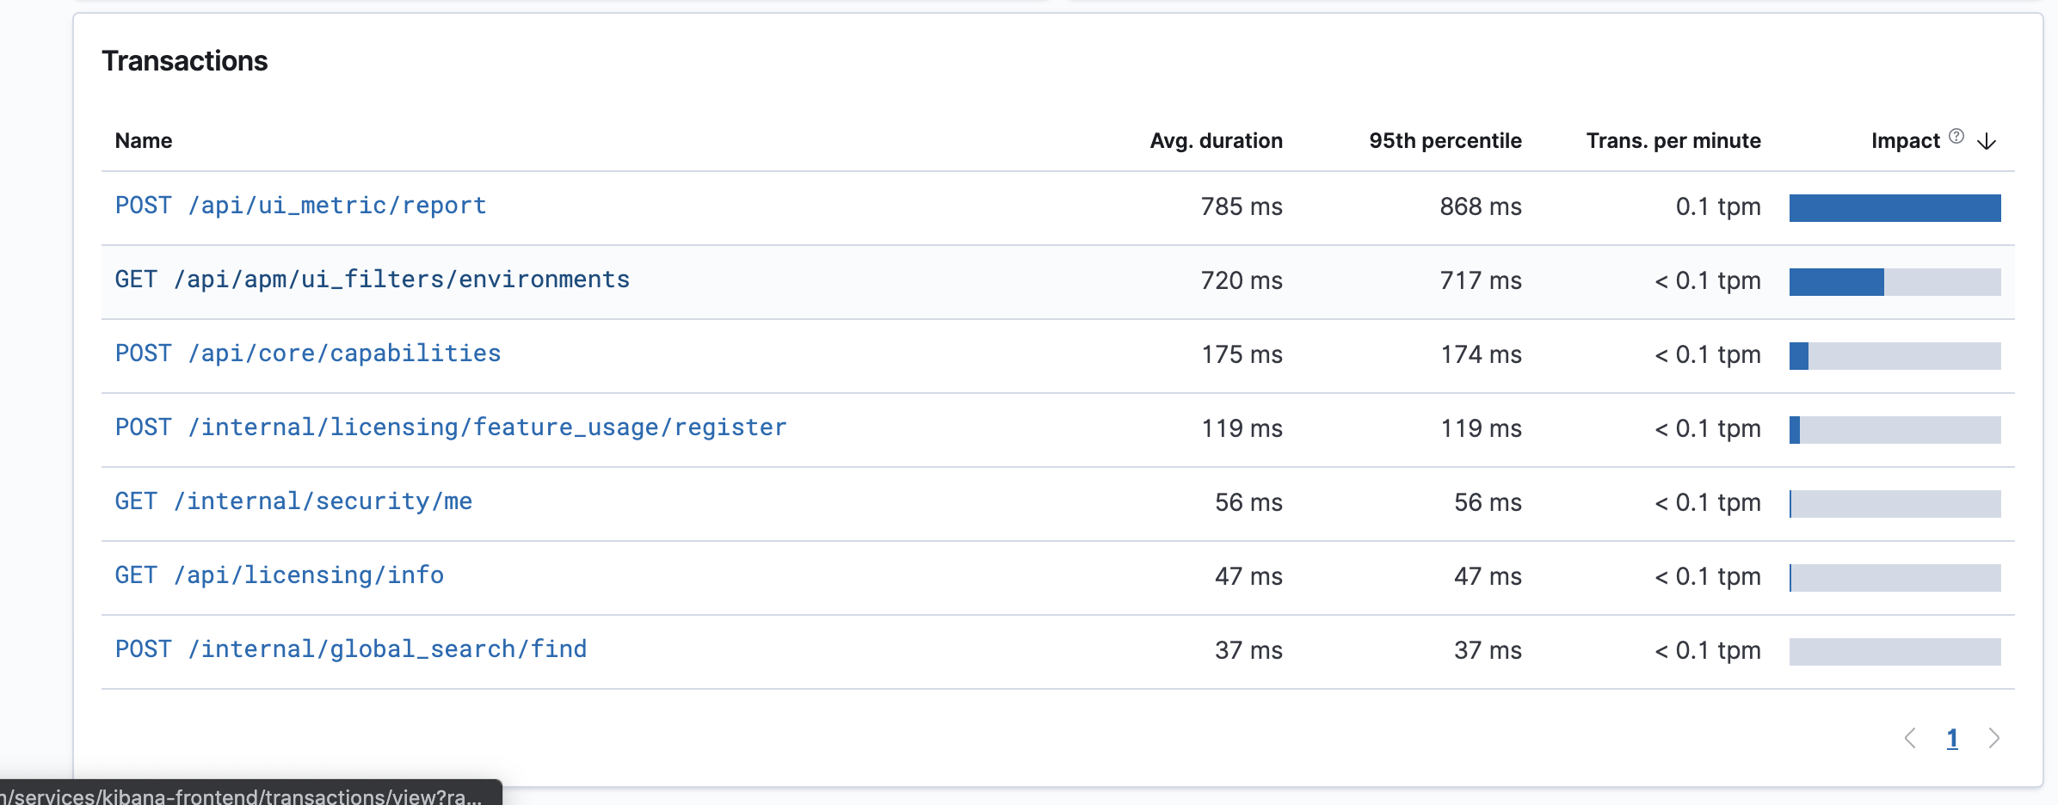2058x805 pixels.
Task: Click the previous page chevron
Action: [1912, 738]
